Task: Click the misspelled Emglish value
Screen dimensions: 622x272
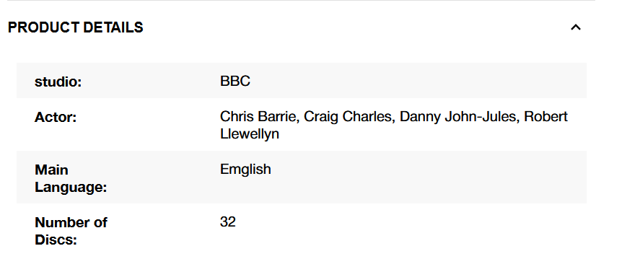Action: [x=245, y=170]
